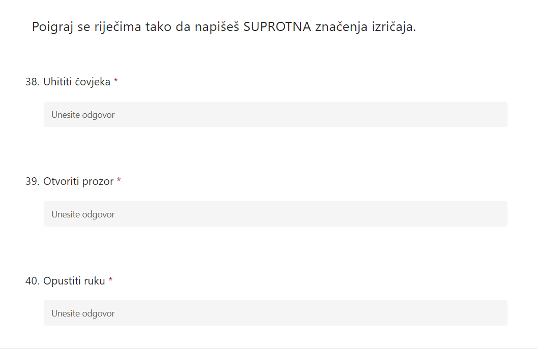The image size is (537, 349).
Task: Select the "Opustiti ruku" answer input
Action: click(275, 313)
